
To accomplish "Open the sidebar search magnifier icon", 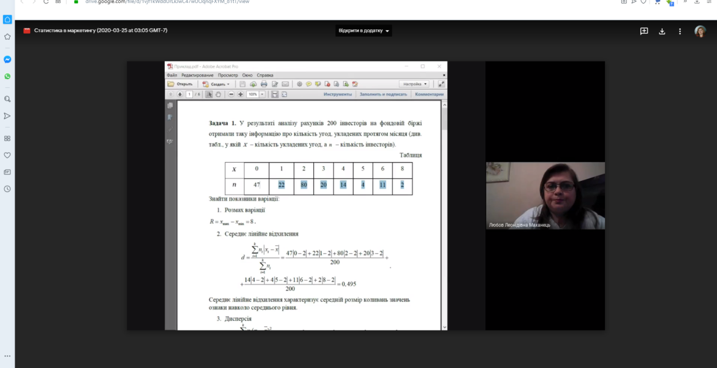I will click(7, 99).
